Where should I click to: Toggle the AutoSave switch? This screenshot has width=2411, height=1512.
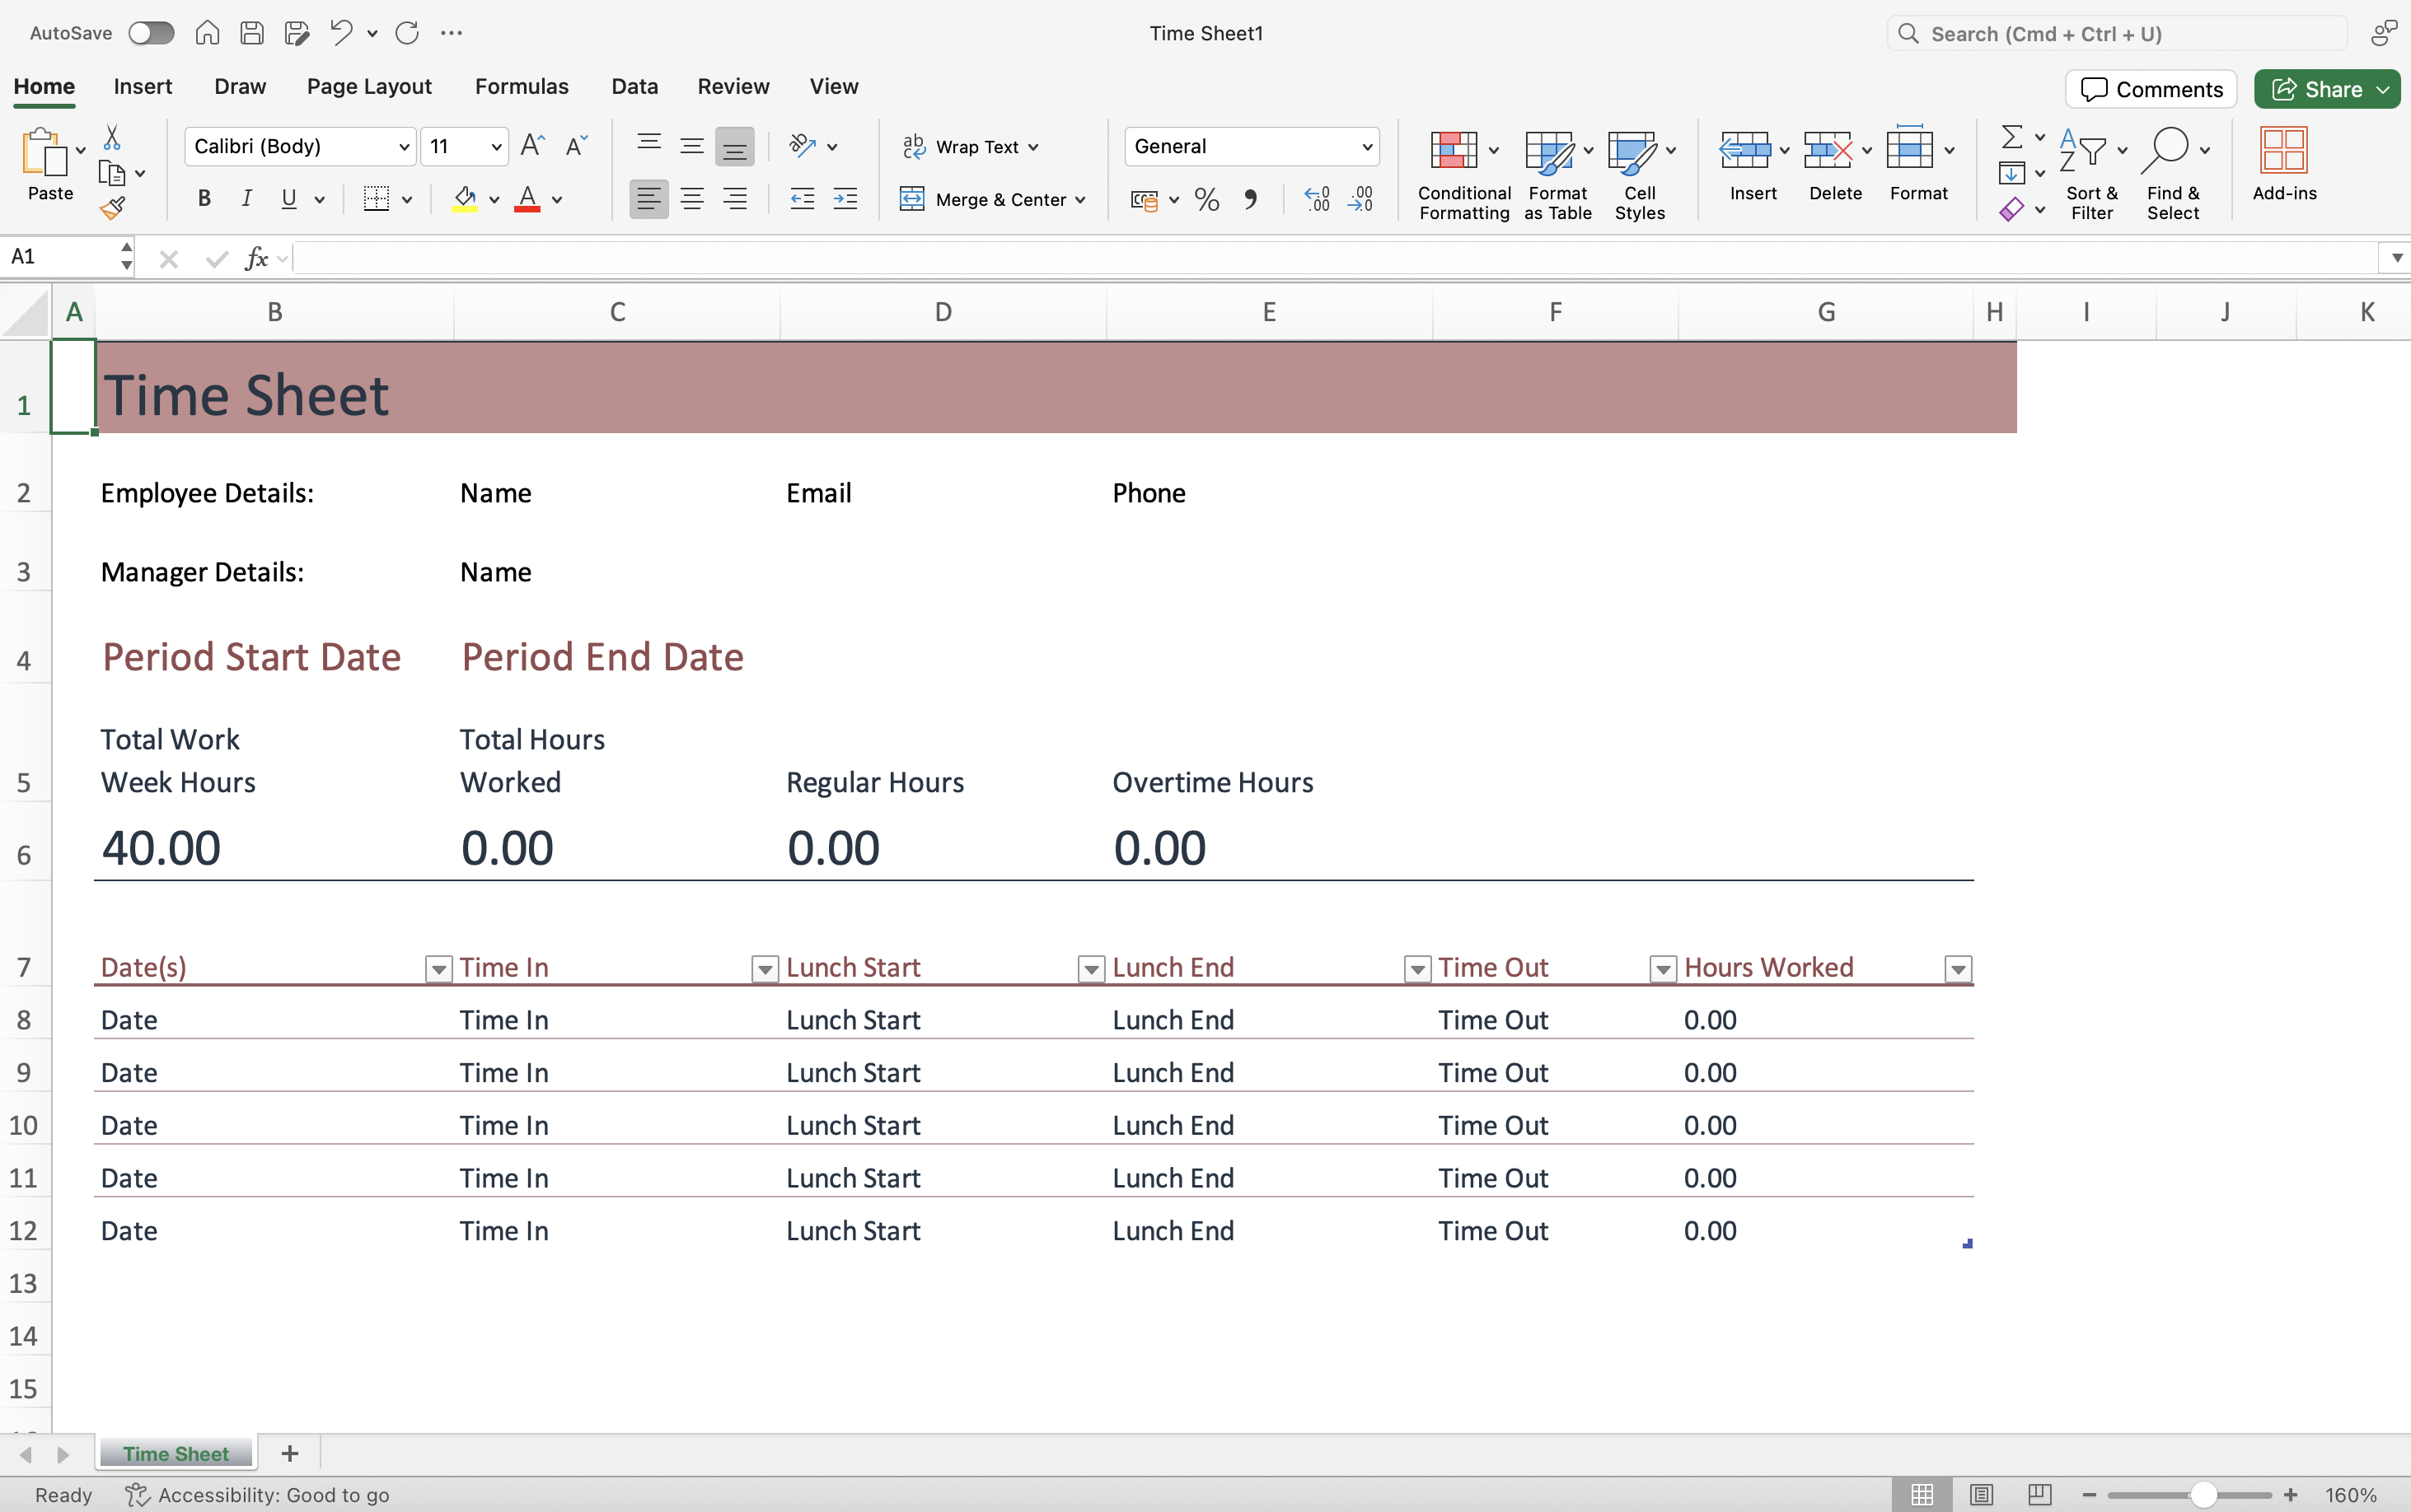151,33
